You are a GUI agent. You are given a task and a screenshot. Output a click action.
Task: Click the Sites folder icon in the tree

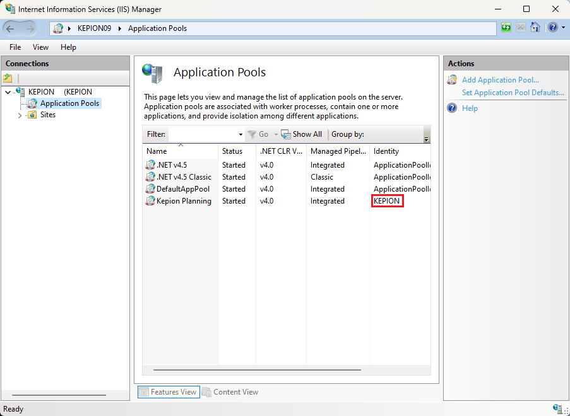tap(32, 115)
